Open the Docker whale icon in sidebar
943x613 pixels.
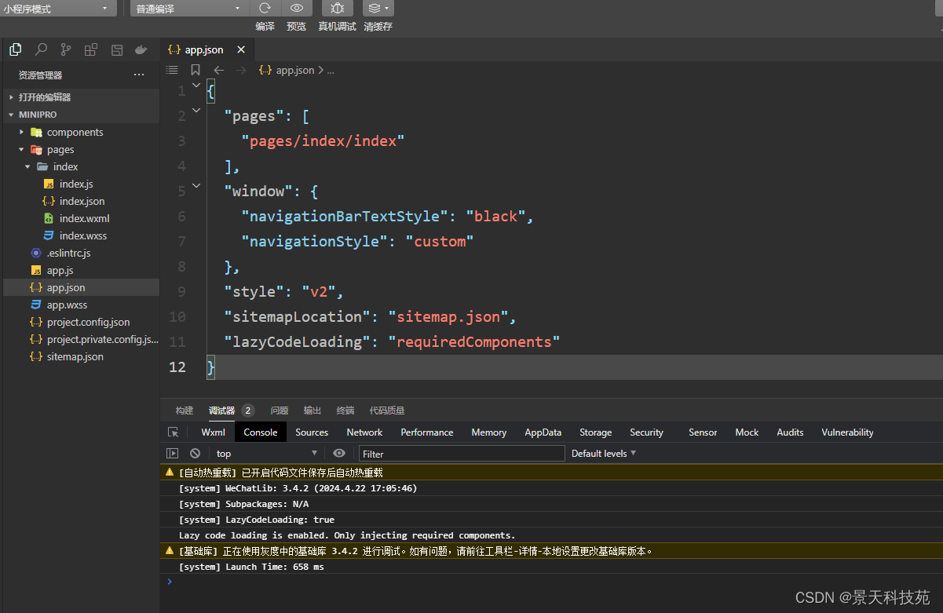tap(141, 49)
